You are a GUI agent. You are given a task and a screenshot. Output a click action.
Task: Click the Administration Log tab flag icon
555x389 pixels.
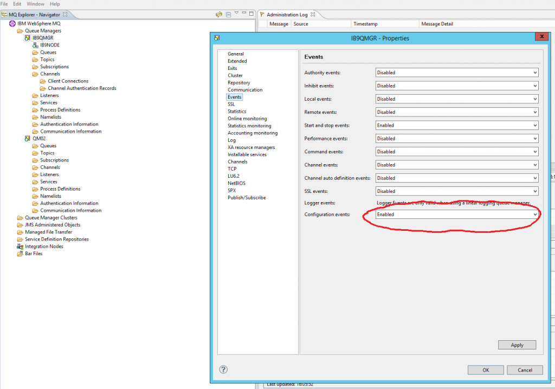click(262, 15)
